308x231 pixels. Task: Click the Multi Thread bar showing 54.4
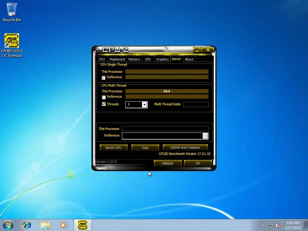[x=167, y=91]
